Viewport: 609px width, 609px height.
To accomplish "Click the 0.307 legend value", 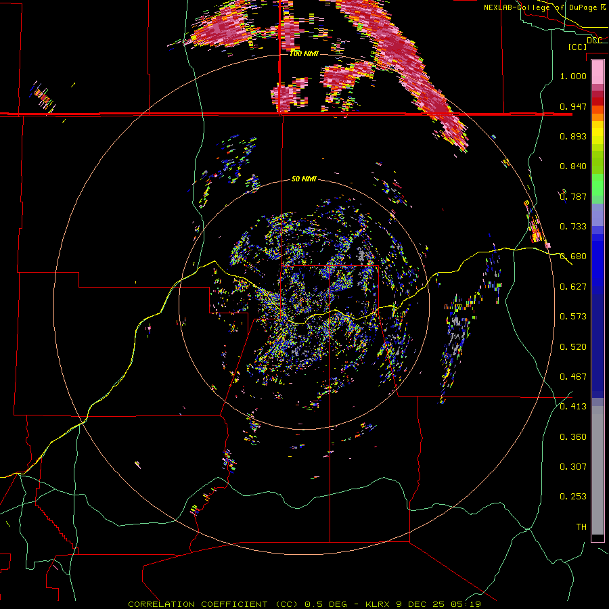I will click(573, 467).
